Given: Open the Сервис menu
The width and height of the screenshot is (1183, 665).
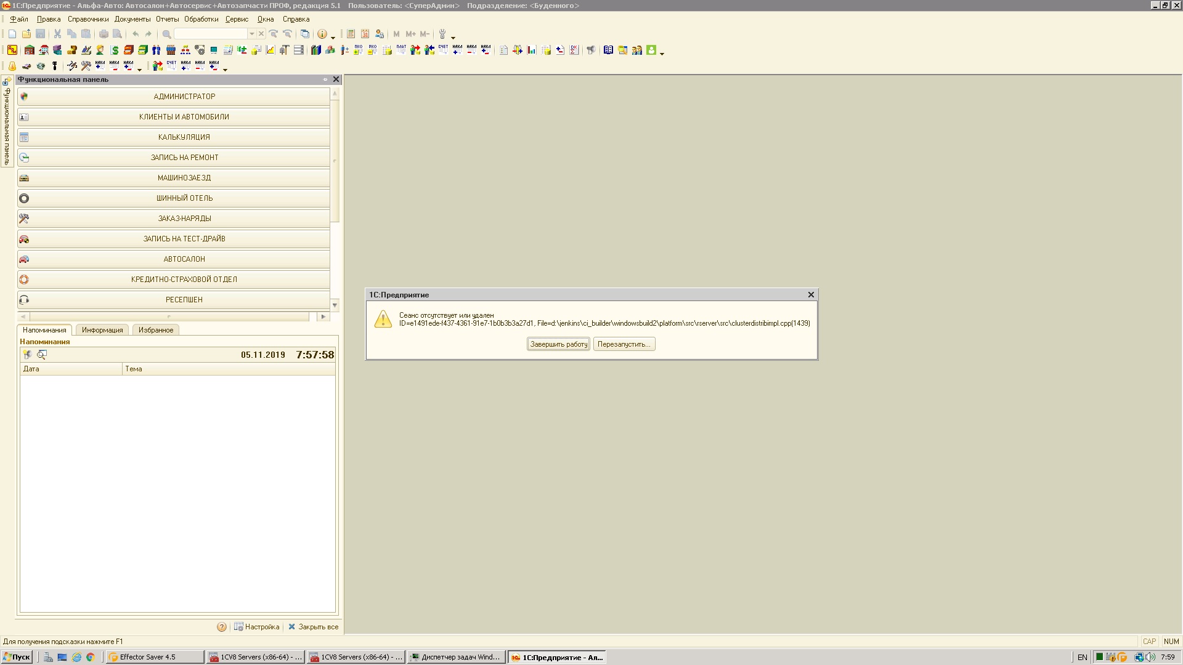Looking at the screenshot, I should [x=237, y=19].
